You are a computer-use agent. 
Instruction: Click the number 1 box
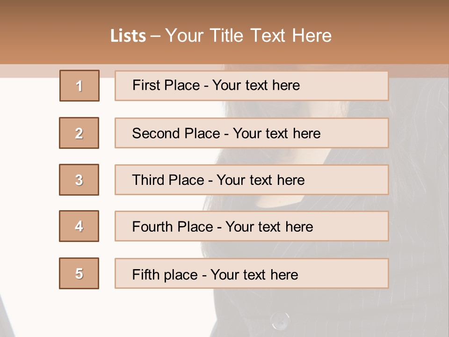click(80, 86)
